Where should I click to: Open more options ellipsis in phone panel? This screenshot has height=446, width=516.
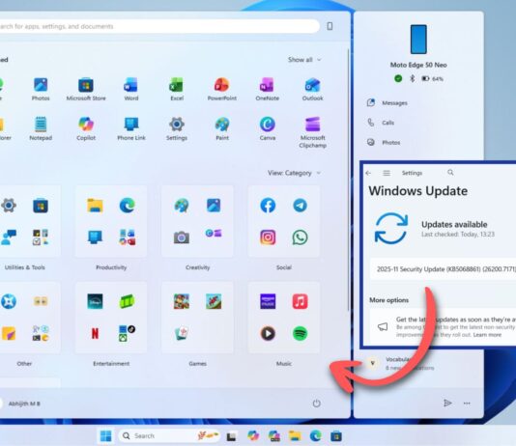[467, 404]
